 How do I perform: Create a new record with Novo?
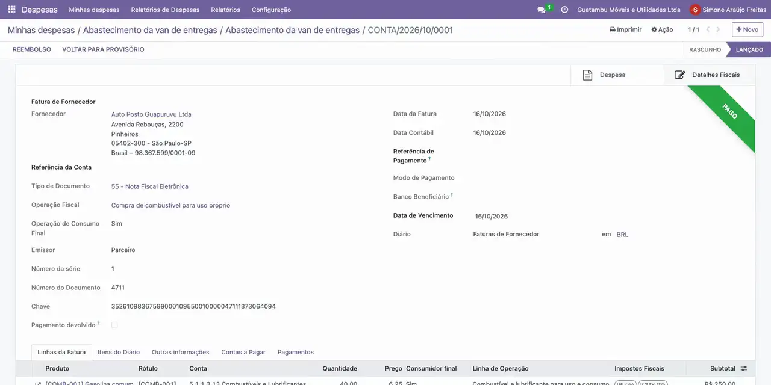coord(748,29)
